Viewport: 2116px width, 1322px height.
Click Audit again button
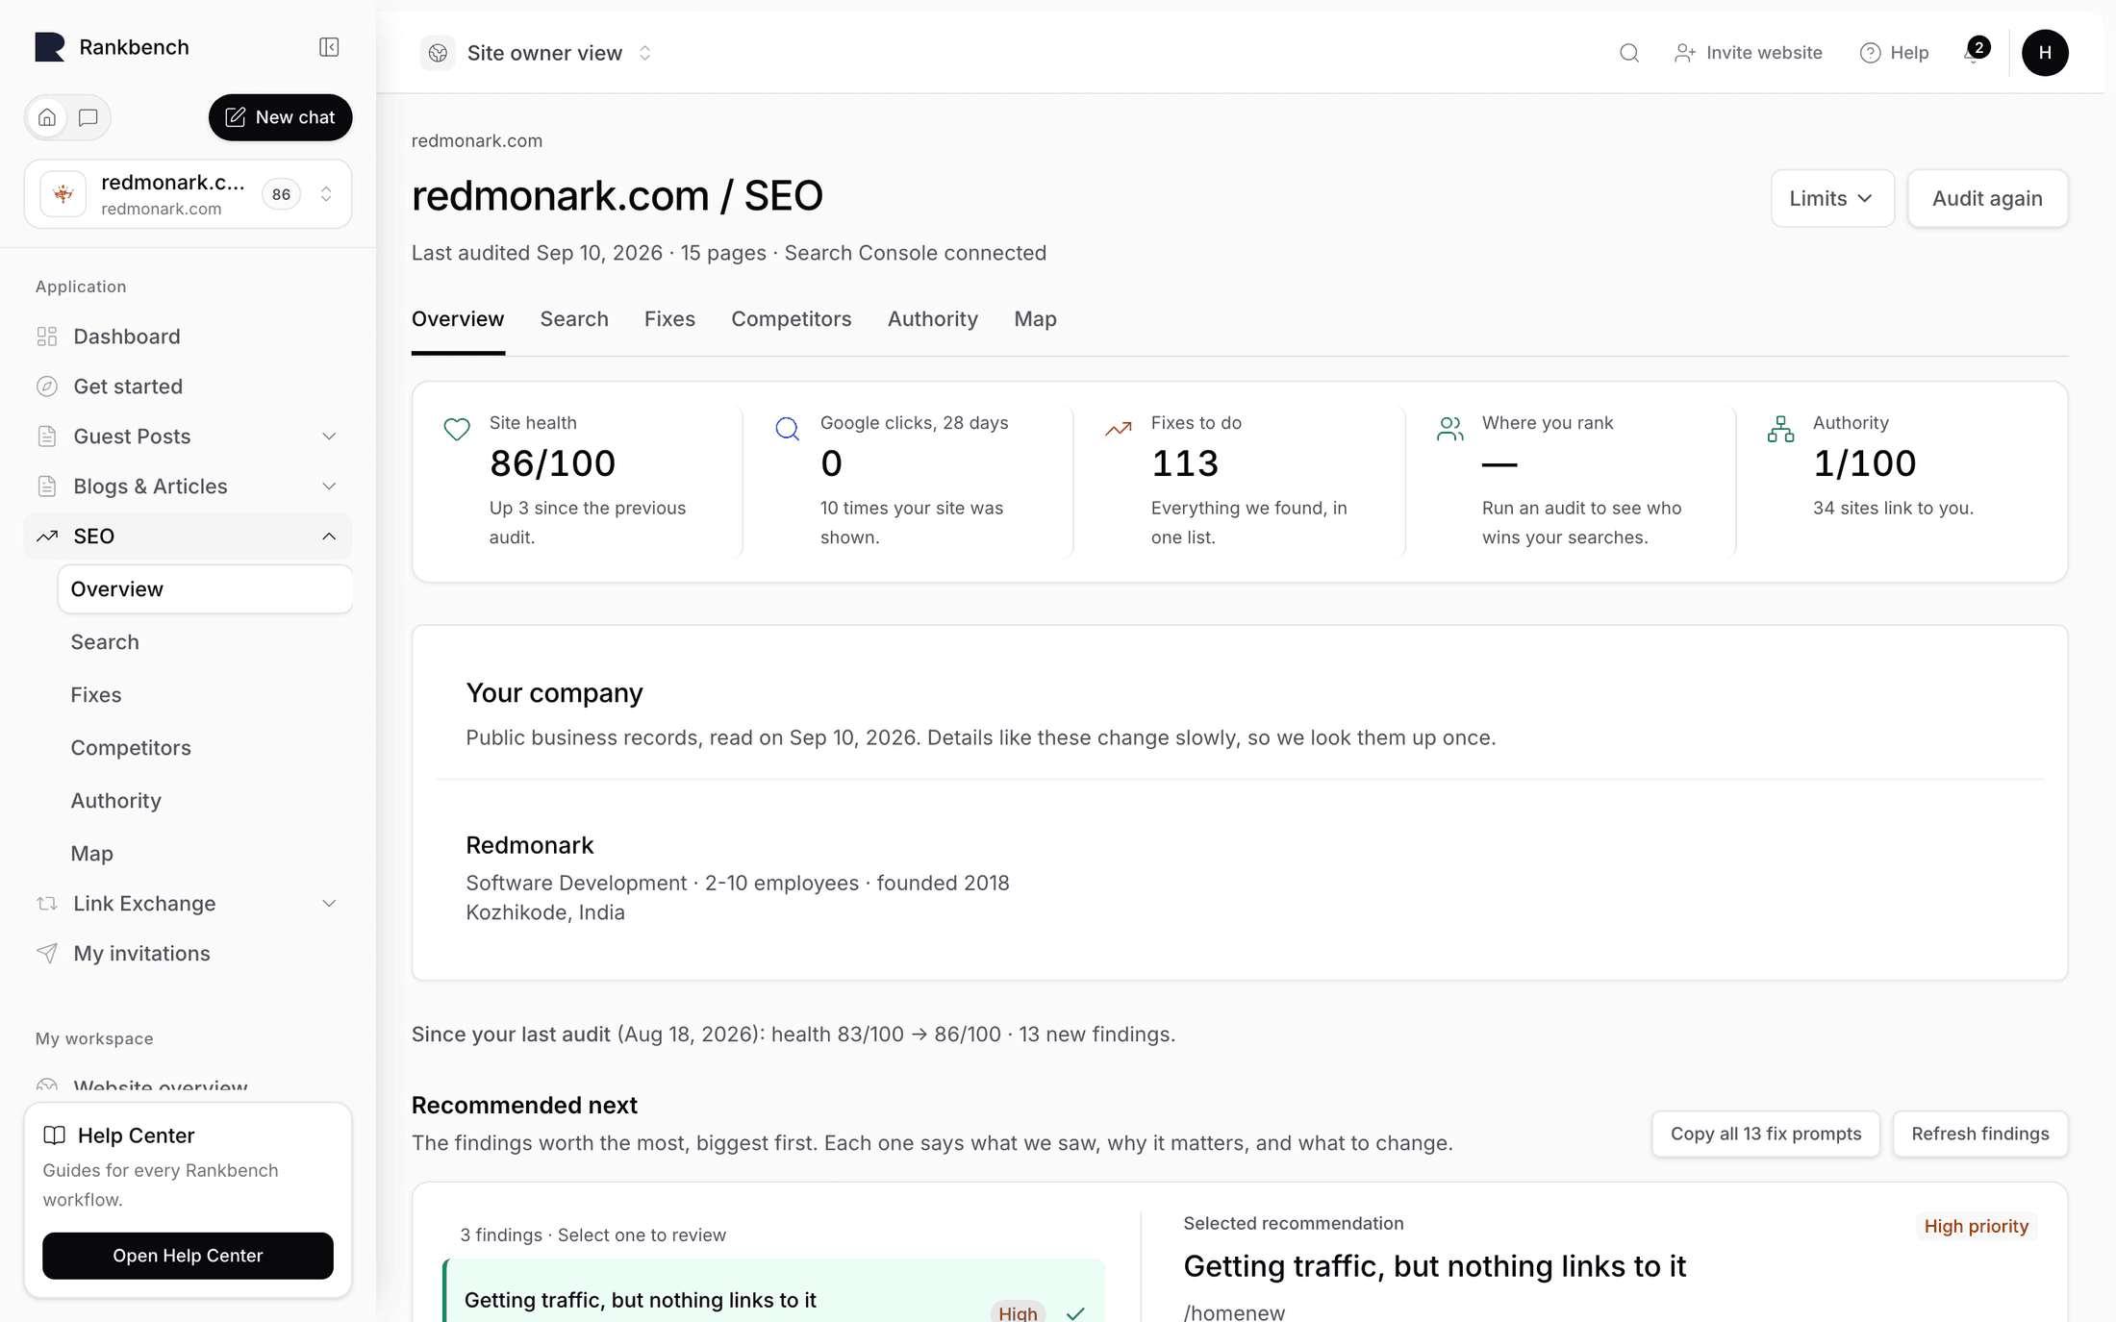click(x=1987, y=199)
